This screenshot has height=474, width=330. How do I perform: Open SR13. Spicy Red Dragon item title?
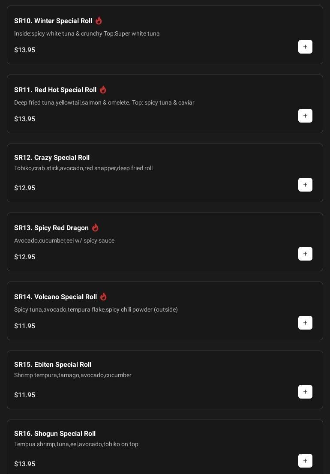pos(51,228)
